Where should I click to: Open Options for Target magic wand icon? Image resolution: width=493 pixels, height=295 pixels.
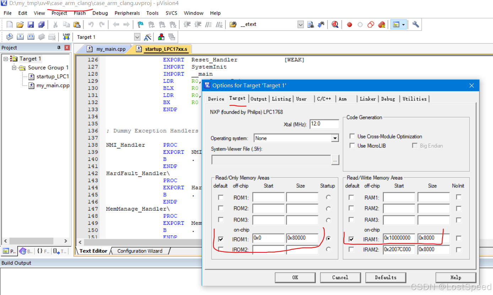(x=148, y=37)
